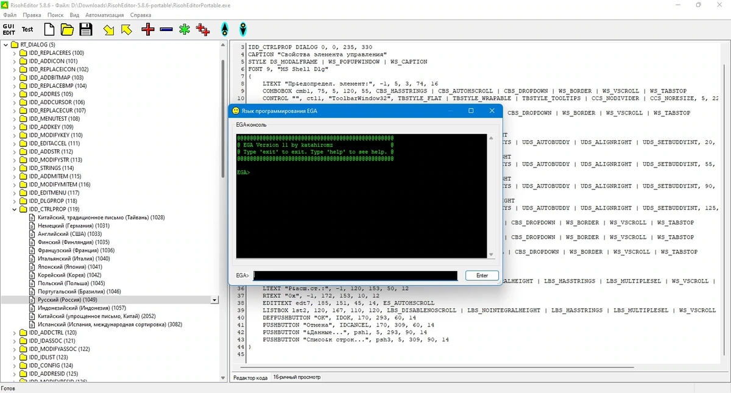This screenshot has height=393, width=731.
Task: Open dropdown arrow beside Русский (Россия) (1049)
Action: pos(214,300)
